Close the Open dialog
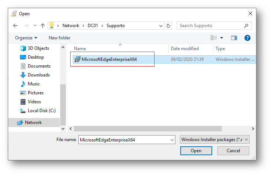Image resolution: width=272 pixels, height=176 pixels. pyautogui.click(x=250, y=13)
